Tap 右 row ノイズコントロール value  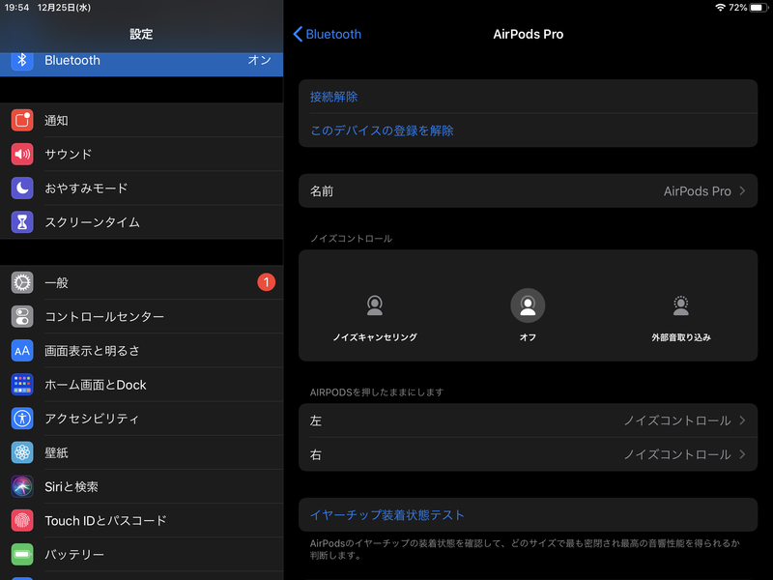677,454
